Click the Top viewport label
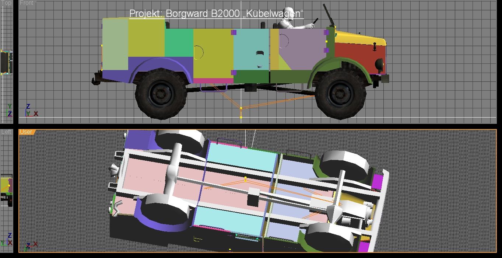This screenshot has height=258, width=502. pyautogui.click(x=6, y=3)
